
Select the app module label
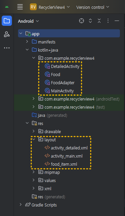(35, 34)
